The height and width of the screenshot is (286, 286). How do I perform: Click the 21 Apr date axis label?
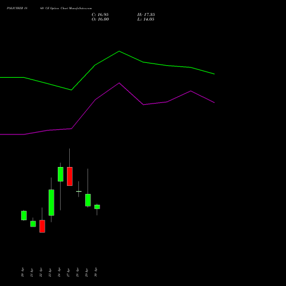click(x=31, y=272)
